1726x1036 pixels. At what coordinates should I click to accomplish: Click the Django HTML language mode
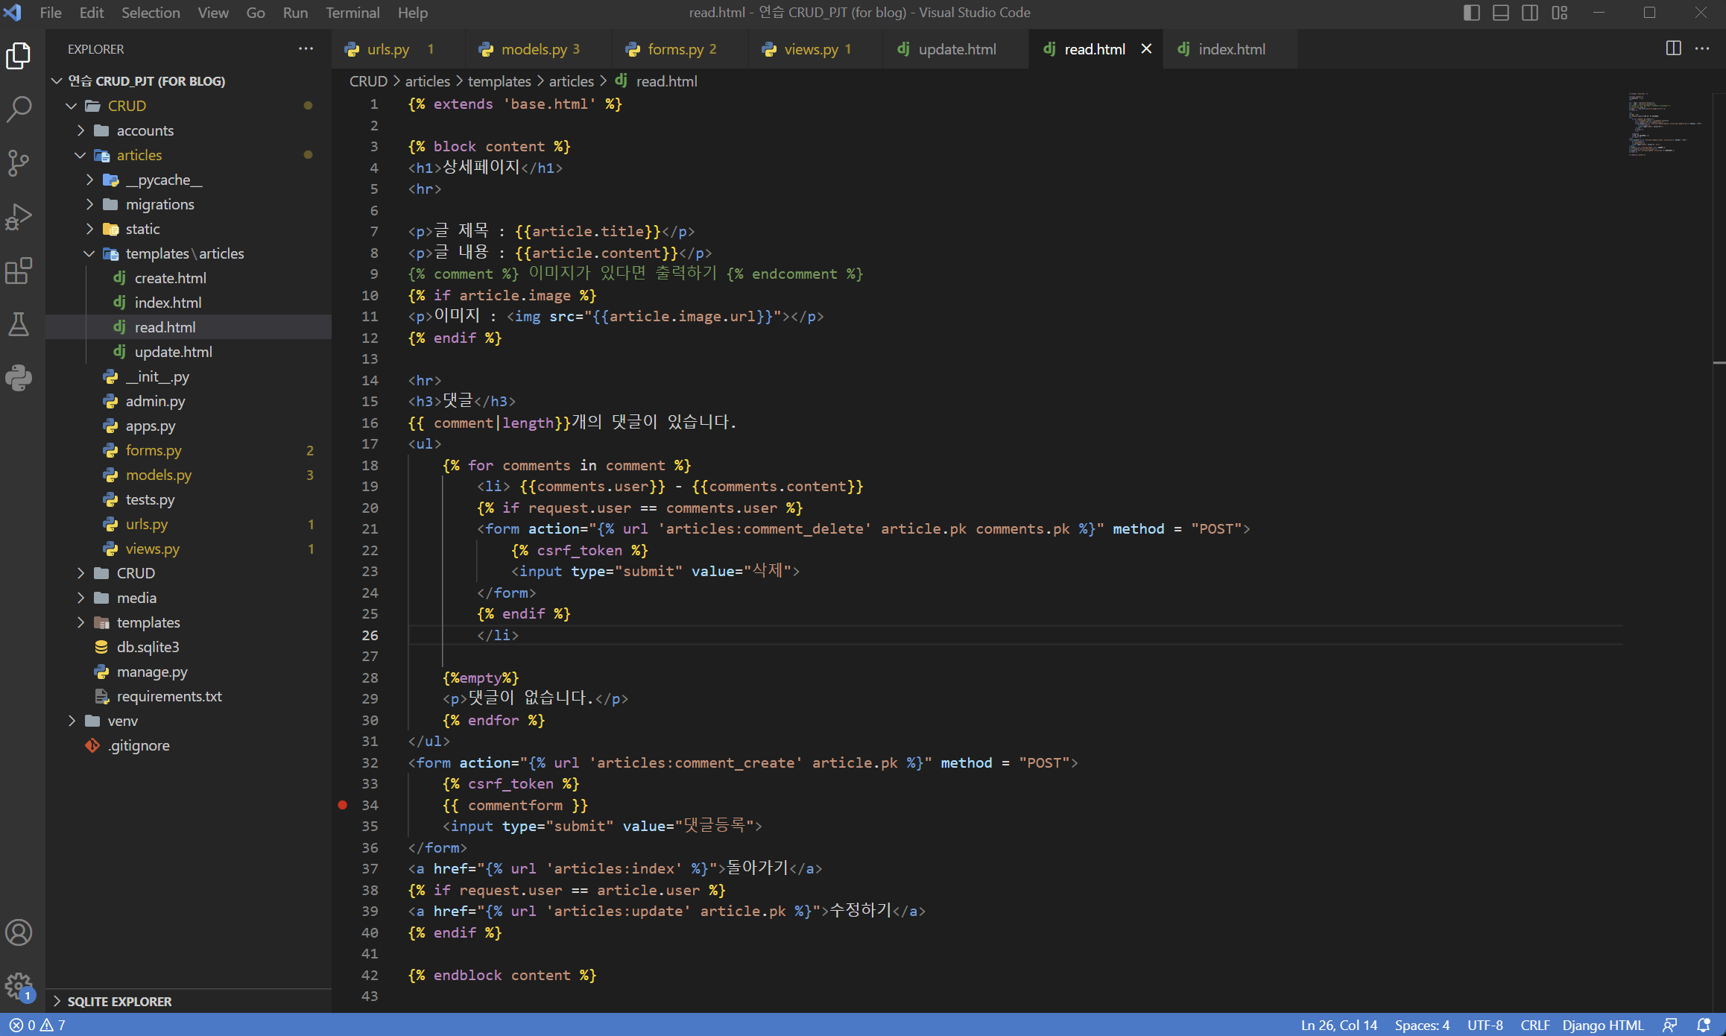tap(1602, 1025)
